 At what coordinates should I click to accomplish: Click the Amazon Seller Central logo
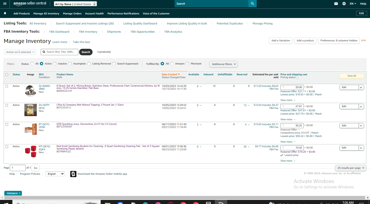(30, 4)
